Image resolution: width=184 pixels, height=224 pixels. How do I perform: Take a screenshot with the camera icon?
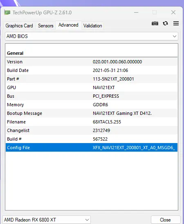[155, 23]
